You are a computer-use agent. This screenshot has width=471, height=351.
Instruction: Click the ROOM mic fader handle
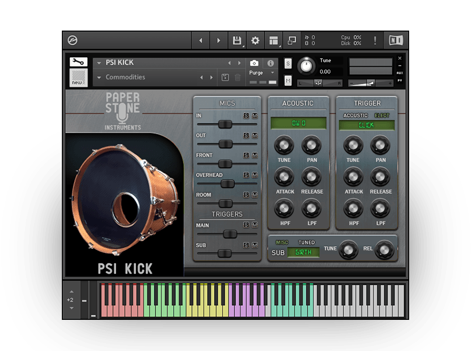[x=225, y=204]
